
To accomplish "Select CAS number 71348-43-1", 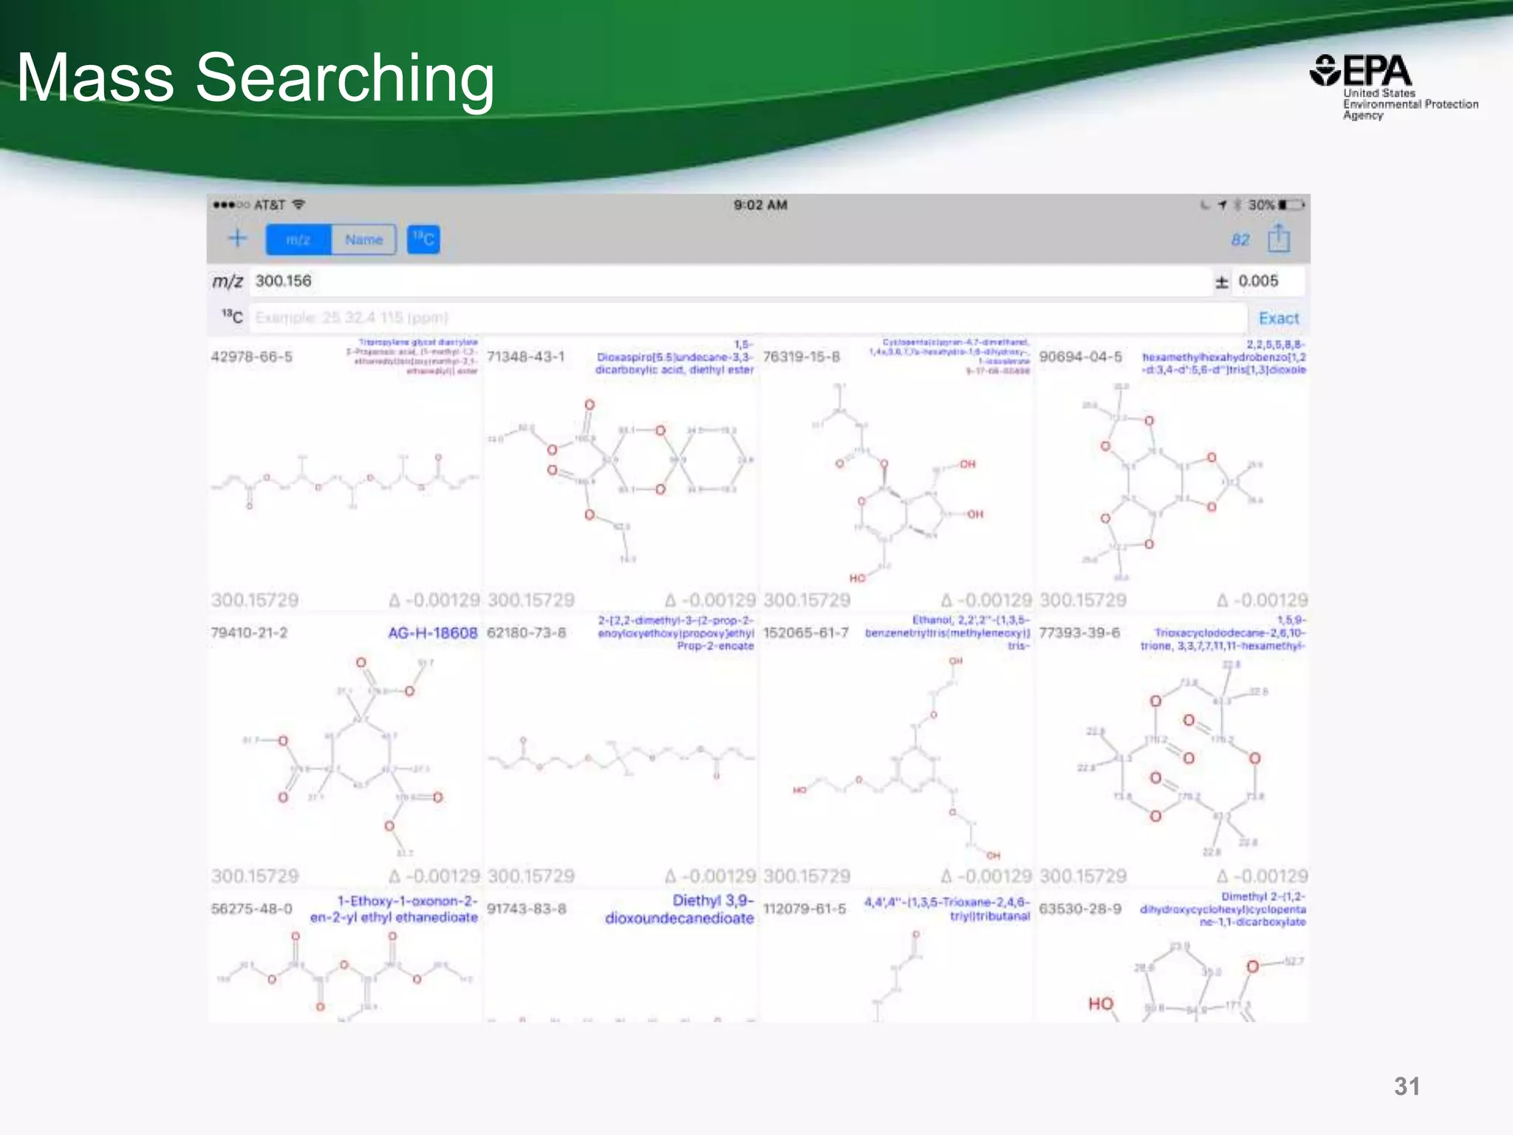I will click(x=526, y=357).
